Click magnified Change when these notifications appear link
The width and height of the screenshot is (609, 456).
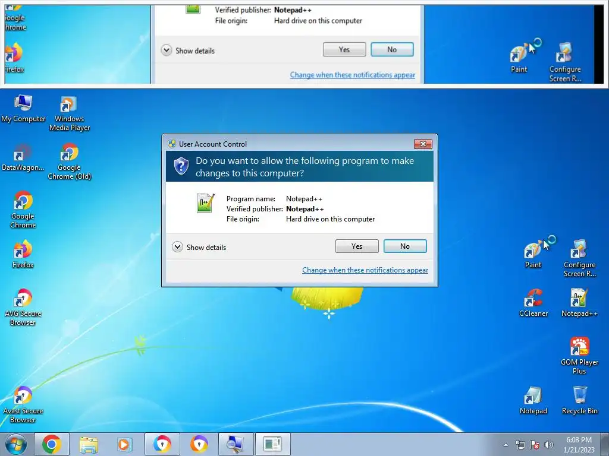pos(353,75)
